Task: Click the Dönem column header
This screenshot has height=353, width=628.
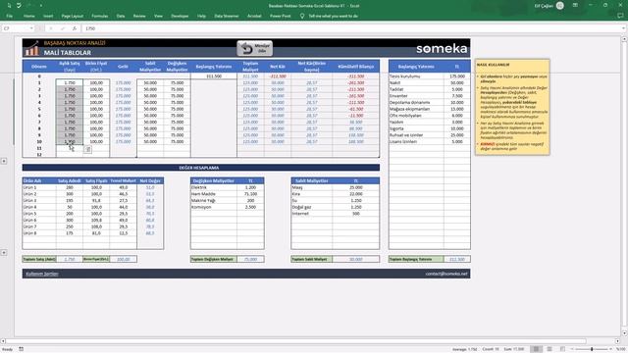Action: pos(39,67)
